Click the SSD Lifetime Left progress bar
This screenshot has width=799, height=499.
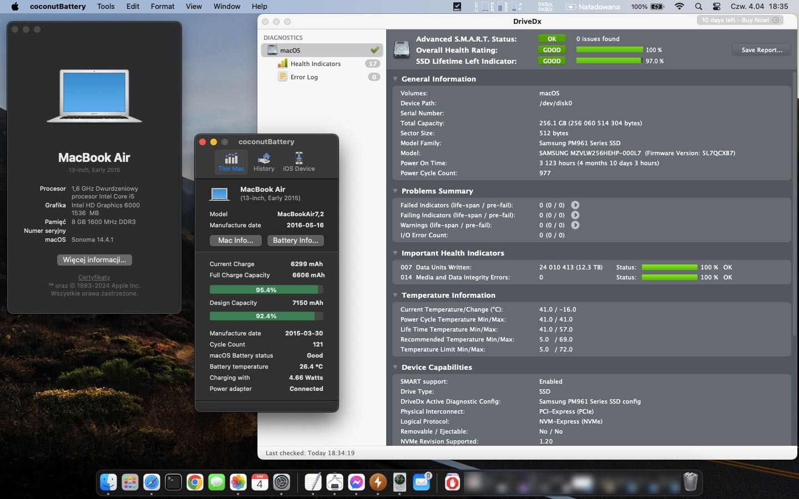pyautogui.click(x=609, y=61)
